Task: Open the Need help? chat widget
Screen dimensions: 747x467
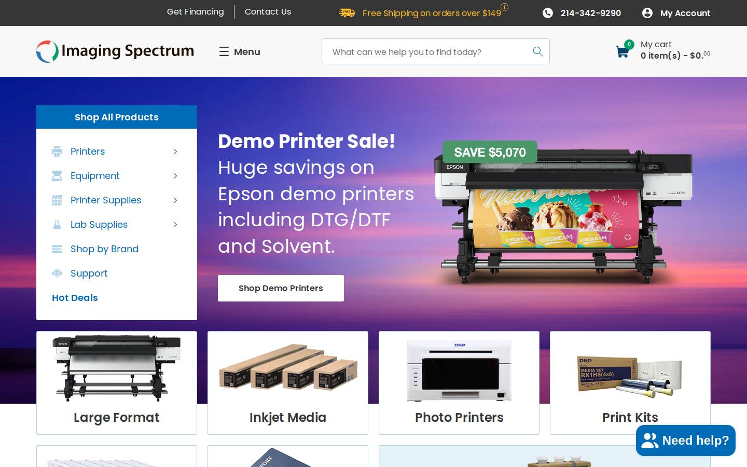Action: 686,441
